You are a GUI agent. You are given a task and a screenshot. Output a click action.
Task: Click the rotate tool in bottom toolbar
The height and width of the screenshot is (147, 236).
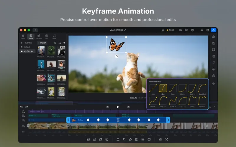(130, 139)
